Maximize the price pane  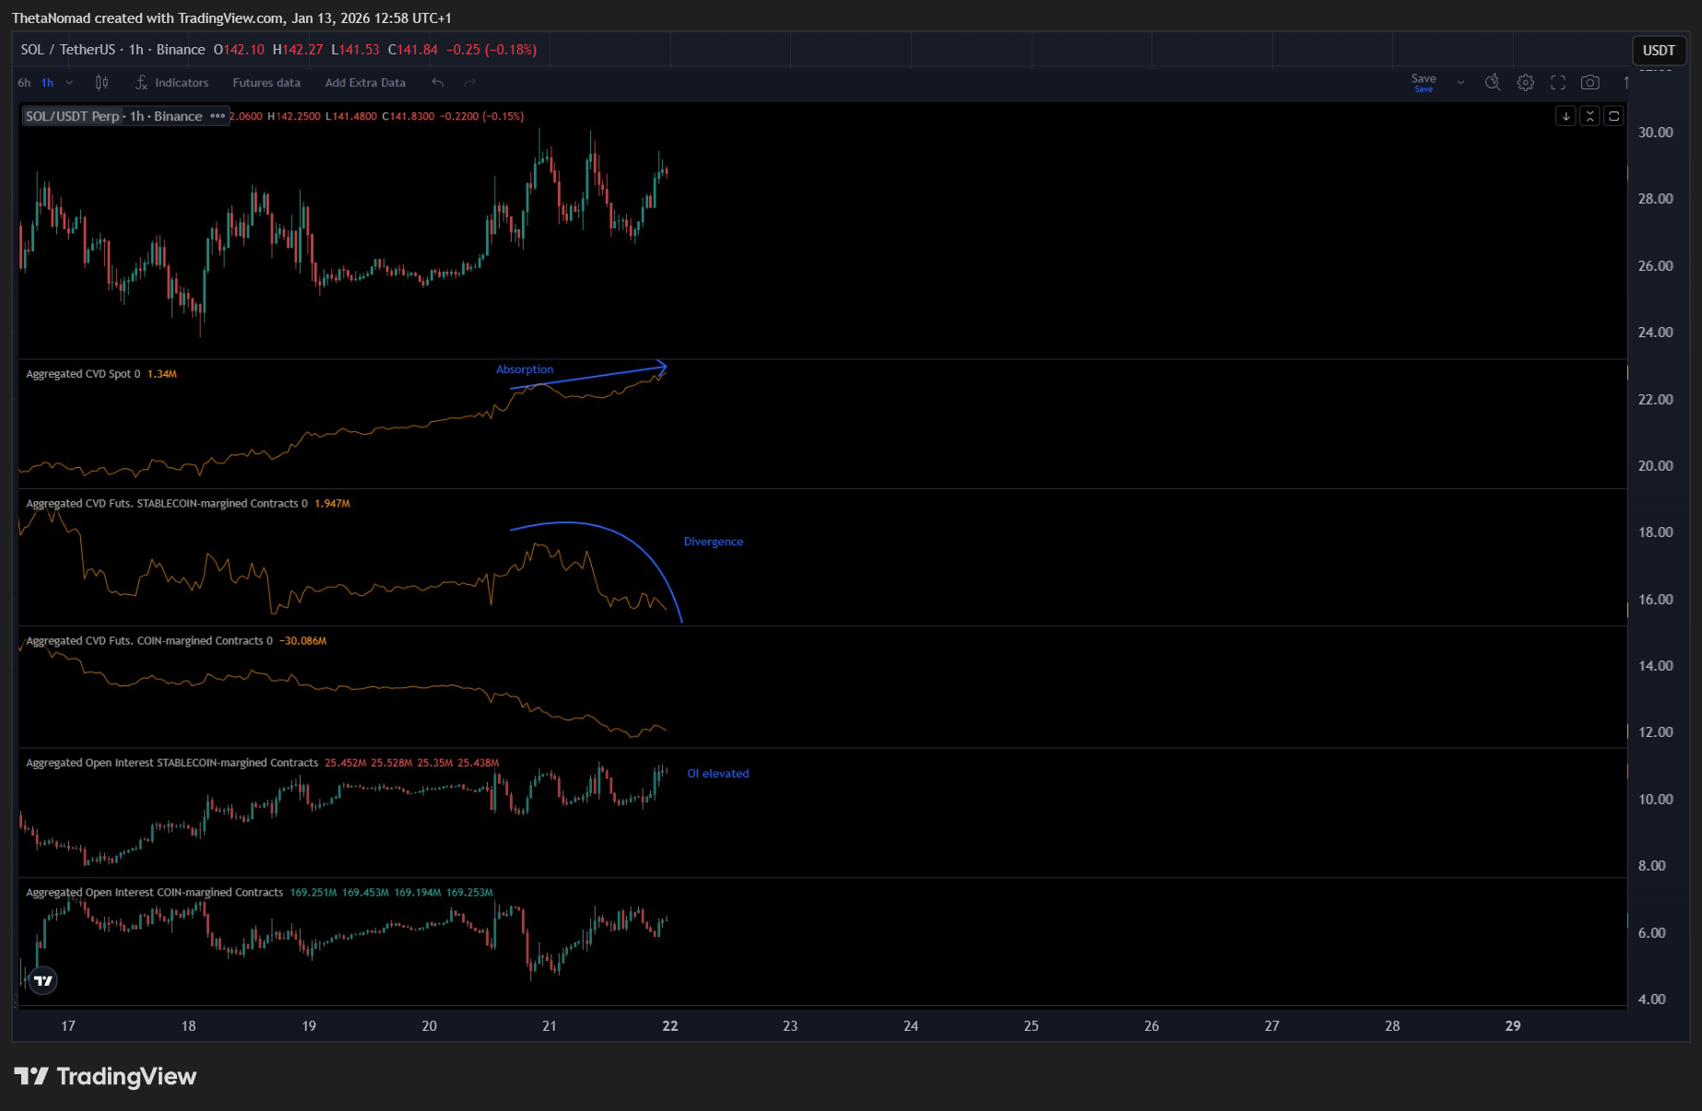pyautogui.click(x=1613, y=116)
